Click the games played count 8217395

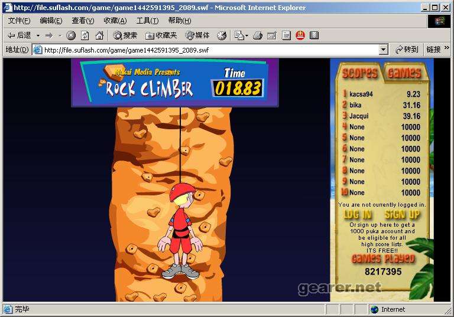383,272
